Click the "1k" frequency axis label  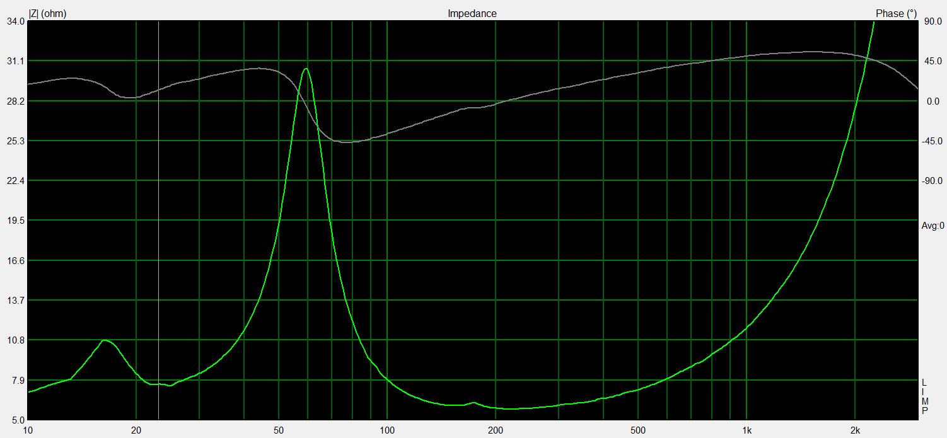point(747,430)
